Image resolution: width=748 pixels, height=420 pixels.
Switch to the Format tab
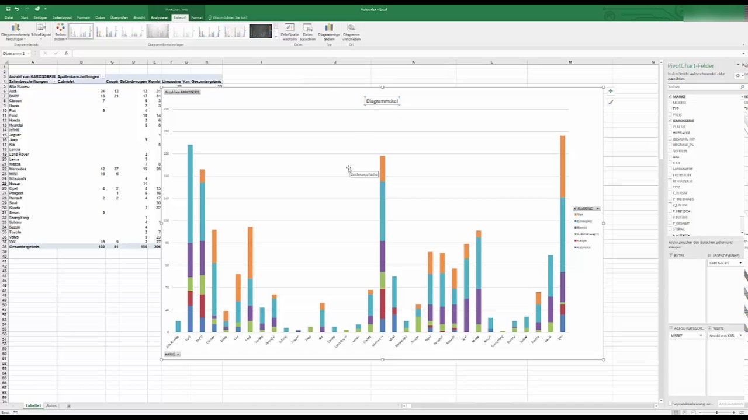pos(197,17)
